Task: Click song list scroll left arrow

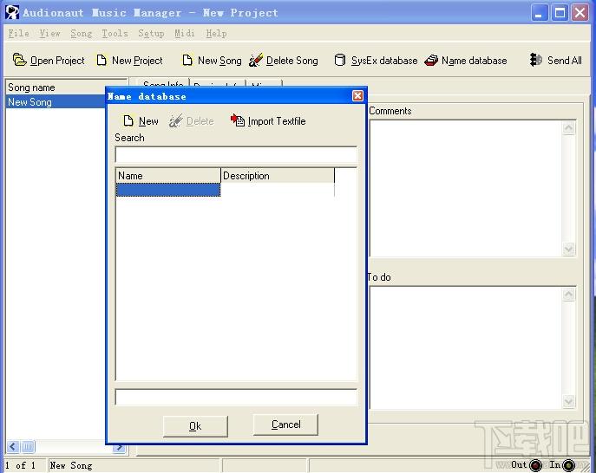Action: click(12, 446)
